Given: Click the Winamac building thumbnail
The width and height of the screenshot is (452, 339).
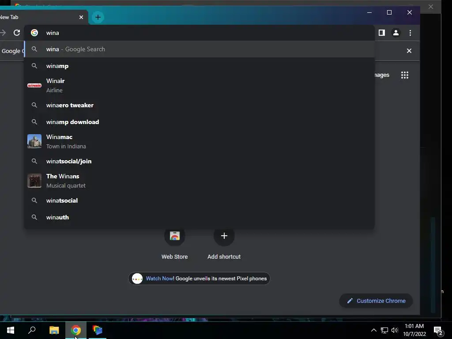Looking at the screenshot, I should point(34,141).
